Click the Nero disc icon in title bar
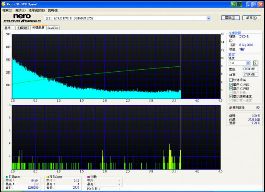The height and width of the screenshot is (192, 265). point(3,4)
